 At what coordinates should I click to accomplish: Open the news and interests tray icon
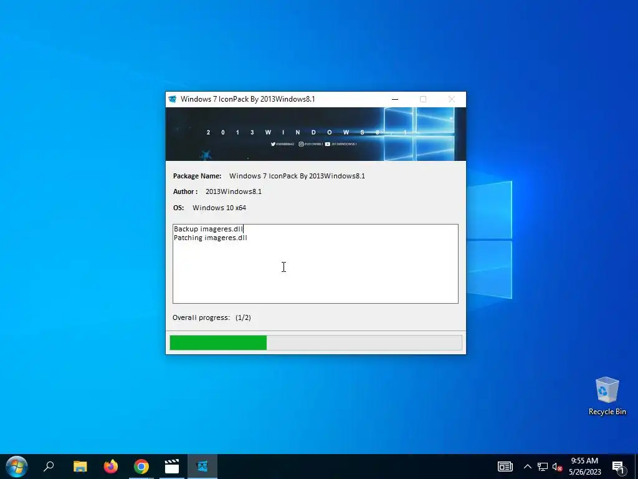tap(505, 467)
